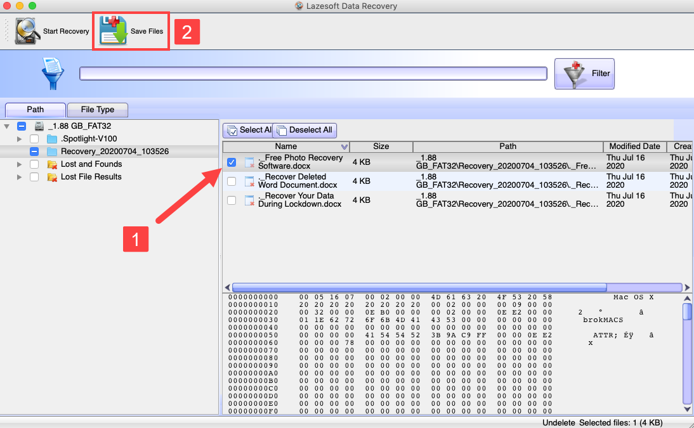This screenshot has height=428, width=694.
Task: Click the Name column sort arrow
Action: [x=344, y=146]
